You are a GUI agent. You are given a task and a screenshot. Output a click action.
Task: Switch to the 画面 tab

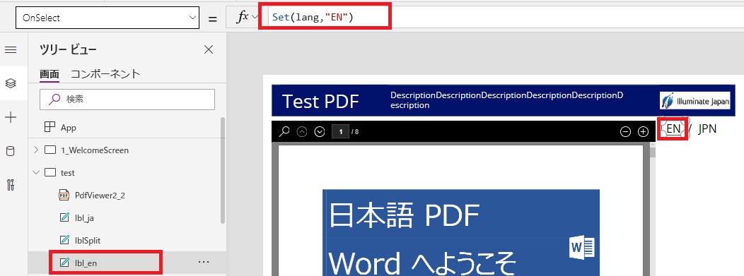(x=50, y=74)
